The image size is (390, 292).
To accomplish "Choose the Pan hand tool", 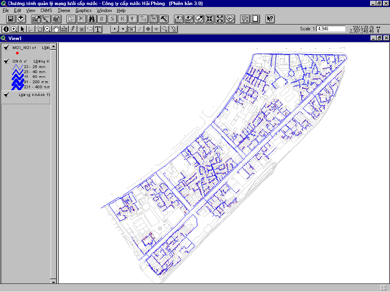I will (x=56, y=29).
